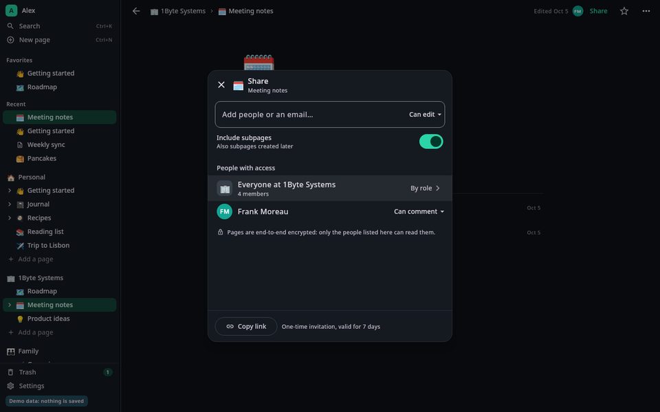
Task: Change Frank Moreau's Can comment permission
Action: pyautogui.click(x=419, y=211)
